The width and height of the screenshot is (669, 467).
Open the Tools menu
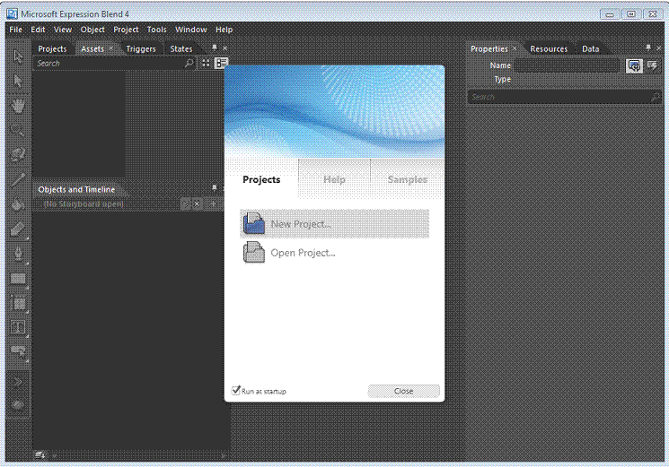(x=156, y=30)
